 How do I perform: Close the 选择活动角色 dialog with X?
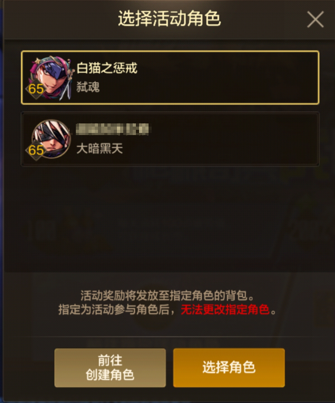click(x=315, y=20)
